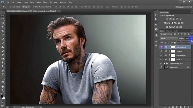Select the Magic Wand tool
Image resolution: width=193 pixels, height=108 pixels.
[x=3, y=27]
